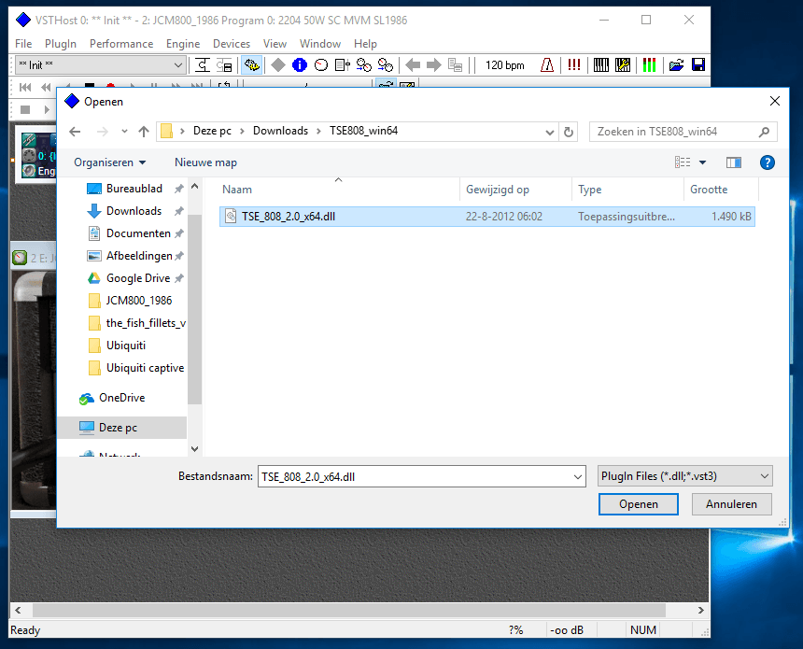
Task: Select the Afbeeldingen item in sidebar
Action: pyautogui.click(x=139, y=256)
